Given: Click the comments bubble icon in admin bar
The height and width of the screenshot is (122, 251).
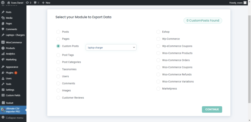Looking at the screenshot, I should coord(35,3).
